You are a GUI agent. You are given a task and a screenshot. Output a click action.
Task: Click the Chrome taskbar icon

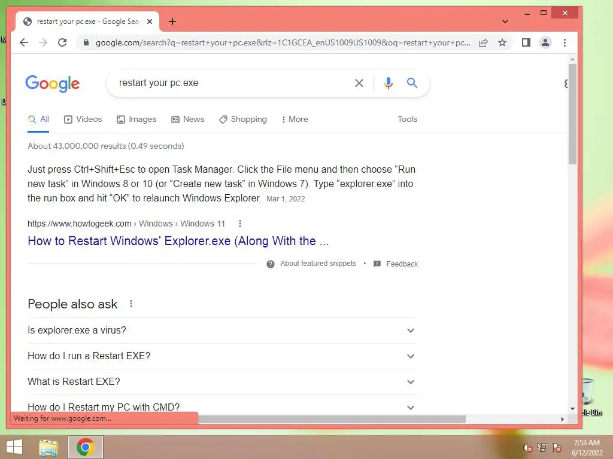click(85, 447)
